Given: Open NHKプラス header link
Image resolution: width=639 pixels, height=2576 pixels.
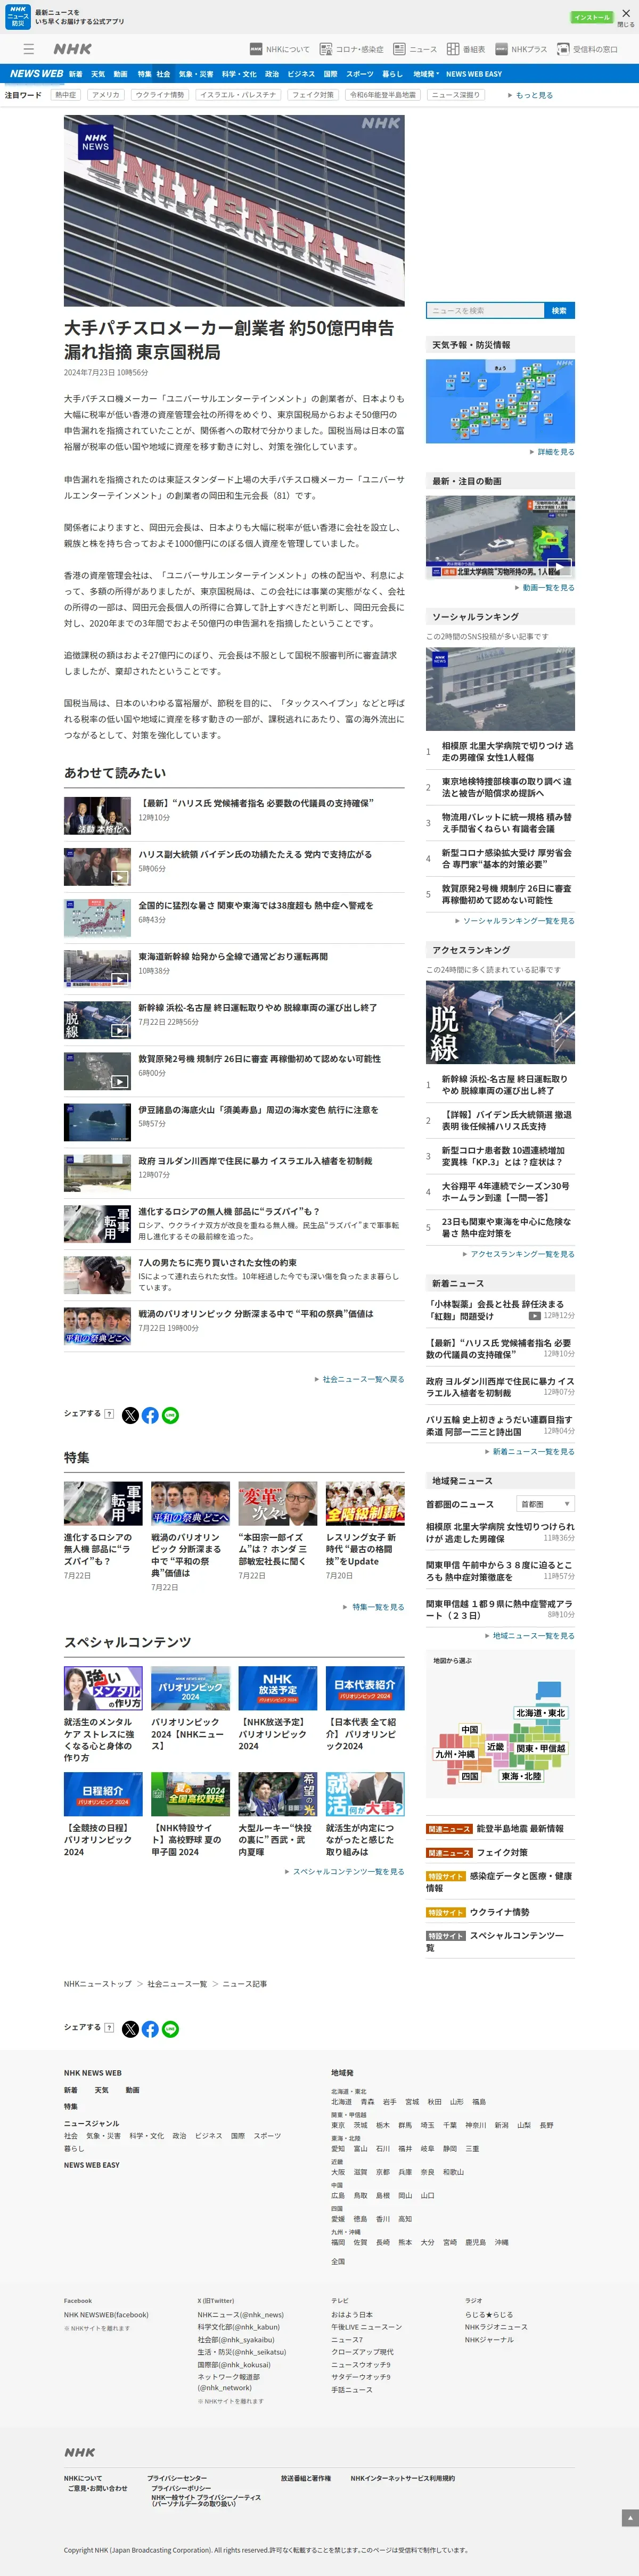Looking at the screenshot, I should (521, 49).
